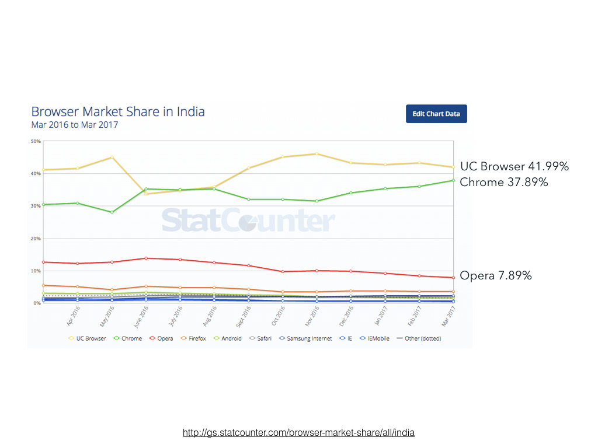This screenshot has height=448, width=598.
Task: Toggle UC Browser series in the legend
Action: pyautogui.click(x=87, y=338)
